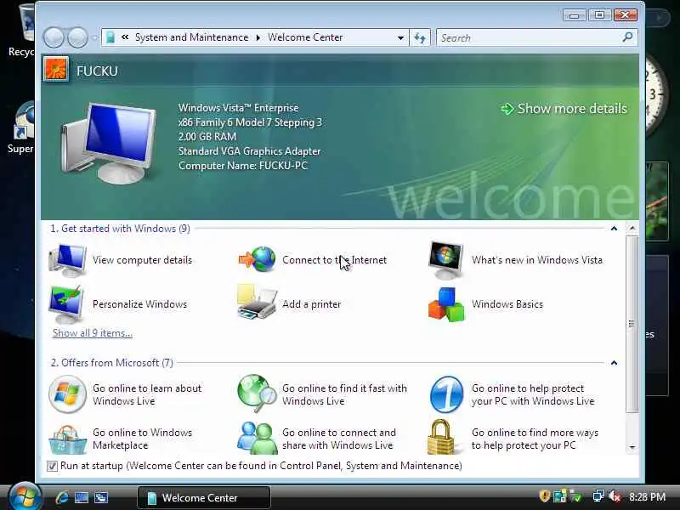Click 'Personalize Windows' label
Image resolution: width=680 pixels, height=510 pixels.
pos(140,304)
